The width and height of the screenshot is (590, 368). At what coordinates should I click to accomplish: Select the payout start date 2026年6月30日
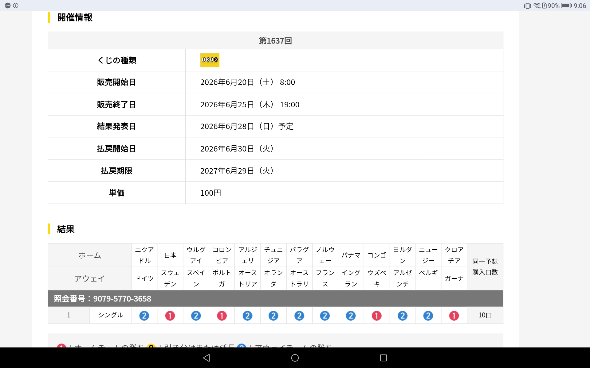(x=237, y=149)
